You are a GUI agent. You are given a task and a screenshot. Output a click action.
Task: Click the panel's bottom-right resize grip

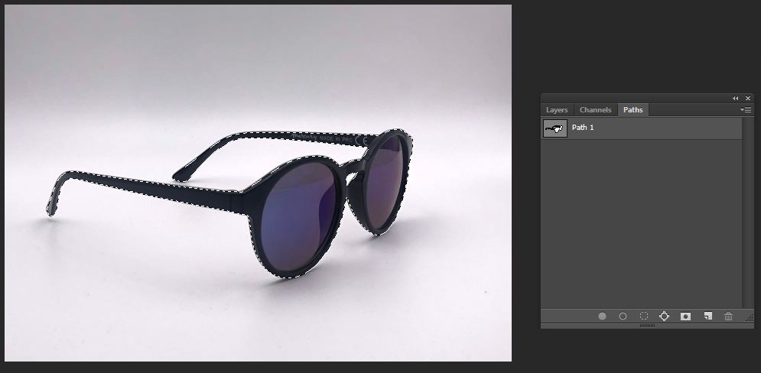749,319
